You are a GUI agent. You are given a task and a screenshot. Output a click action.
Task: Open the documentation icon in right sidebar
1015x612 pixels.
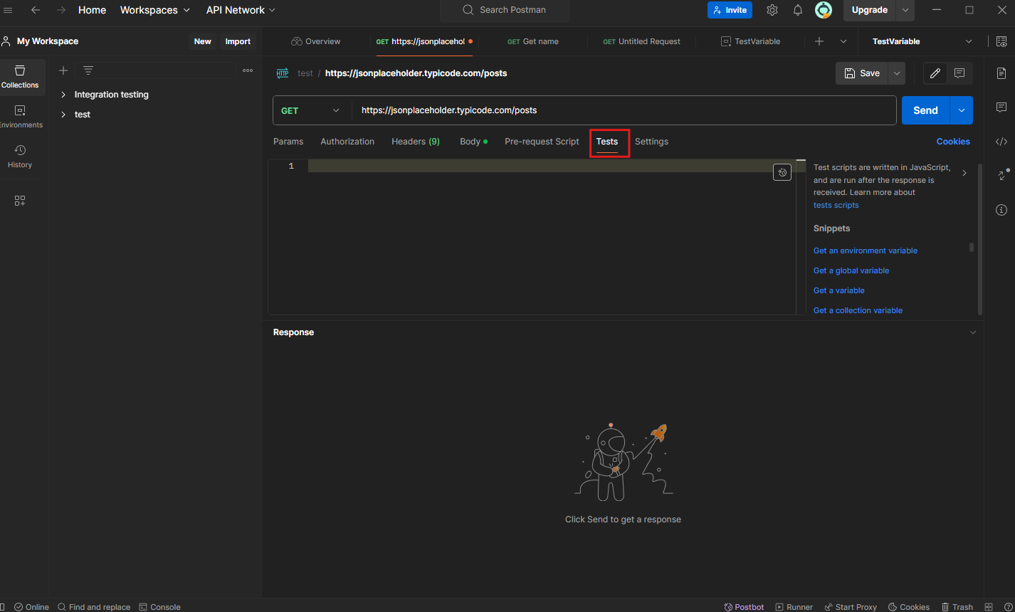point(1001,73)
